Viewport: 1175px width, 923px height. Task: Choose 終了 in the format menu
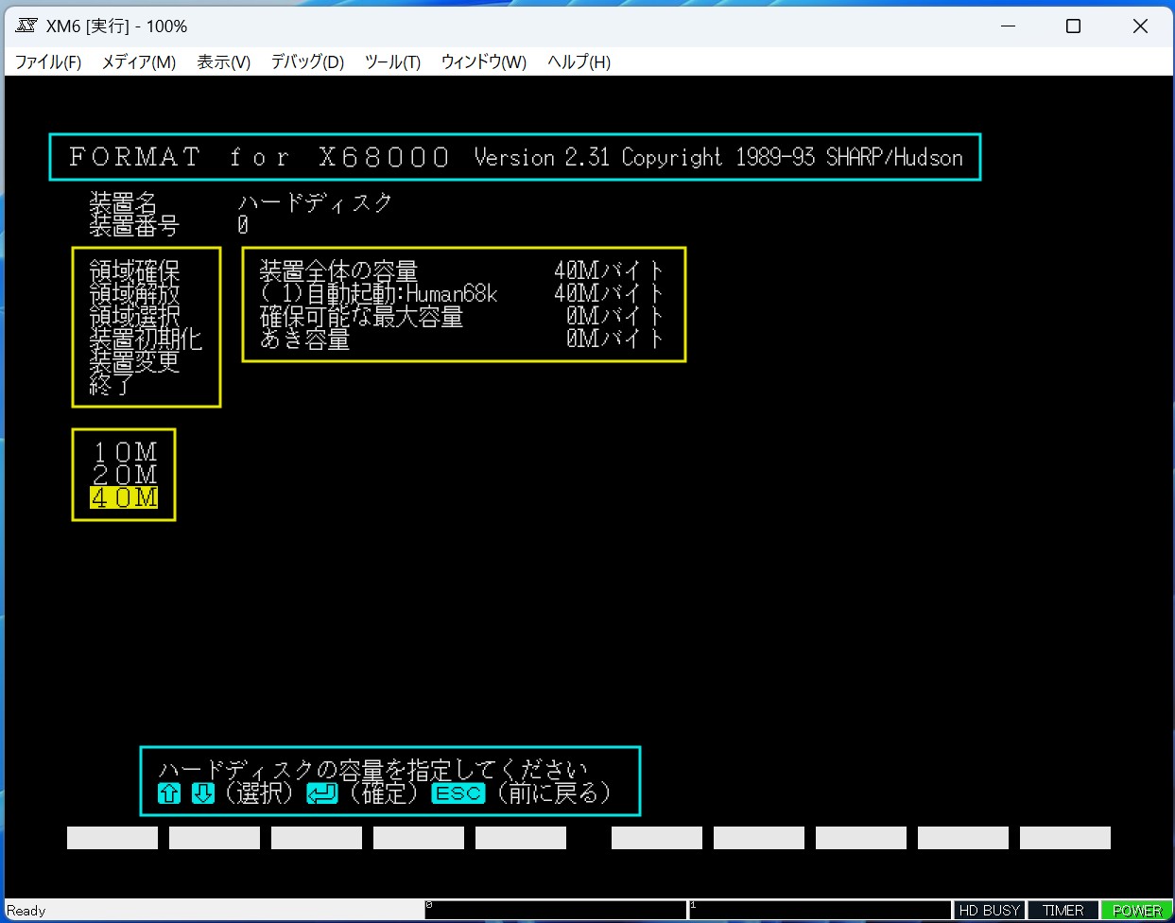[x=112, y=385]
